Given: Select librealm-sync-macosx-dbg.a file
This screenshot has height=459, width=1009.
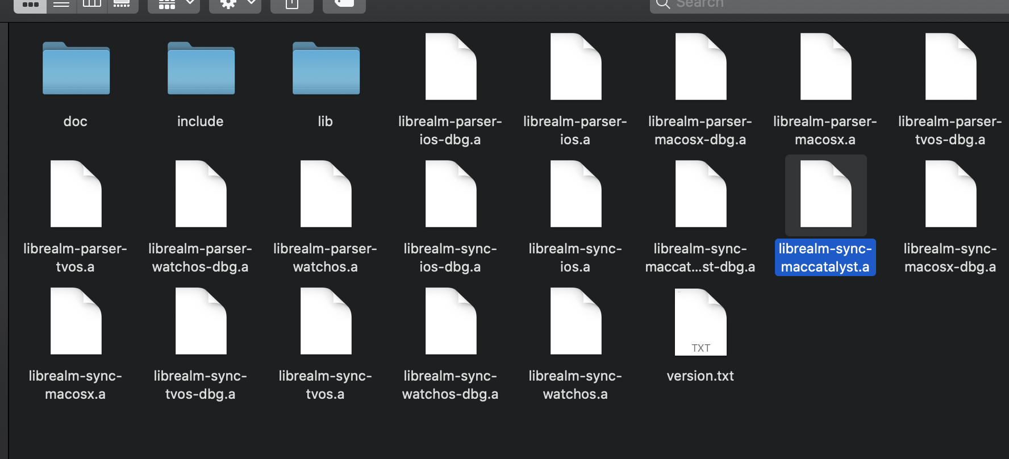Looking at the screenshot, I should coord(950,194).
